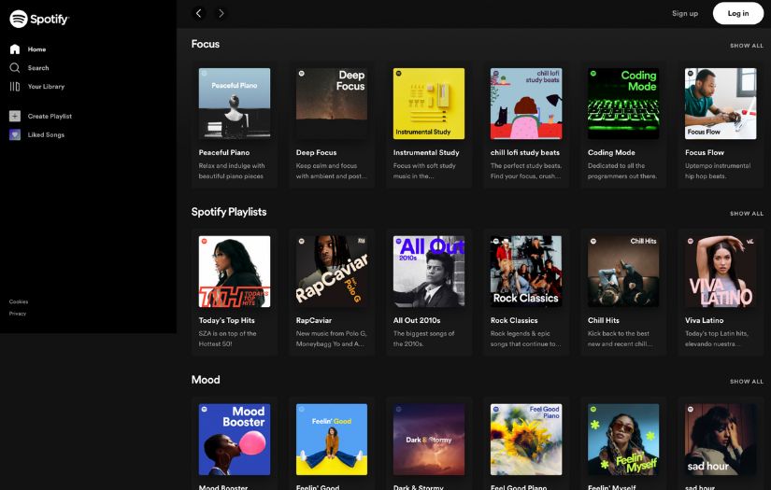
Task: Open Peaceful Piano playlist cover
Action: coord(234,104)
